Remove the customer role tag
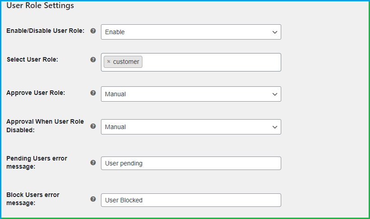 pyautogui.click(x=109, y=62)
